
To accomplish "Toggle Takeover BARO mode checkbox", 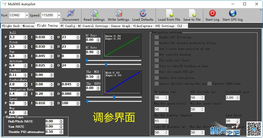I will coord(209,83).
